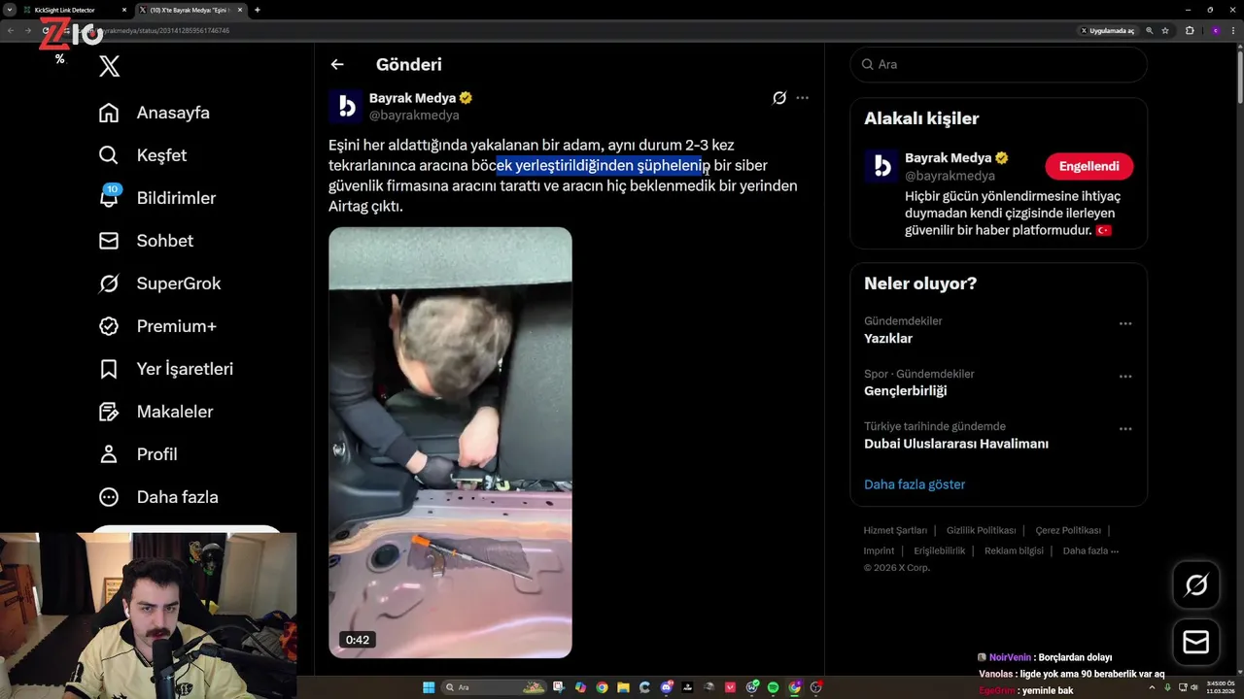
Task: Switch to the X'te Bayrak Medya tab
Action: [191, 10]
